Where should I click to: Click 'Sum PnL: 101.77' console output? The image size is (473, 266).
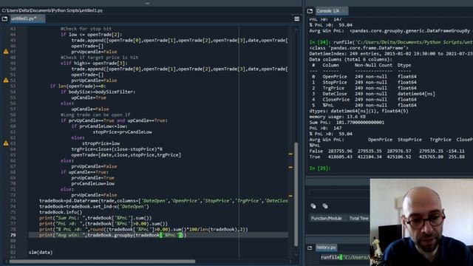[x=347, y=123]
